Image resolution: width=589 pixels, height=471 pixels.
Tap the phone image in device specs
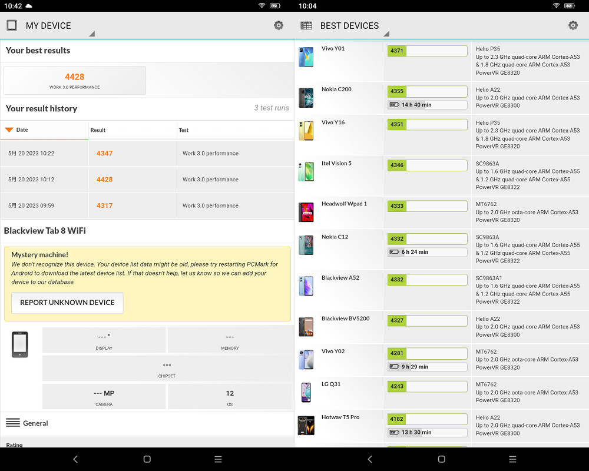click(20, 344)
